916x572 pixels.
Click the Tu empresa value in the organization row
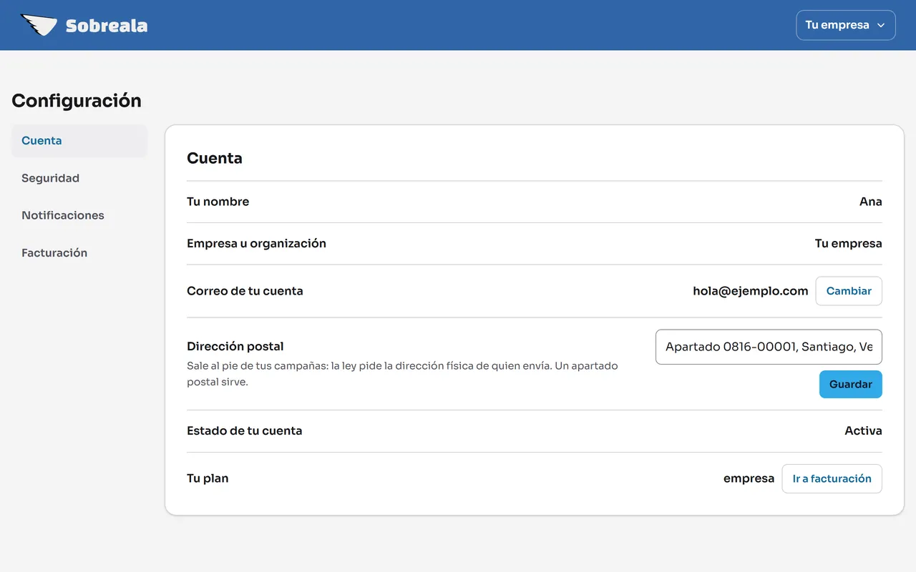pyautogui.click(x=849, y=243)
